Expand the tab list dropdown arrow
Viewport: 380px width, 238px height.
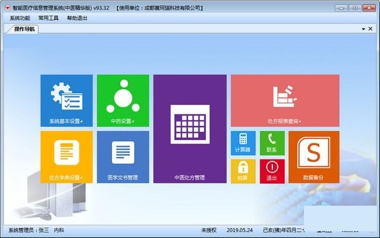(x=364, y=29)
